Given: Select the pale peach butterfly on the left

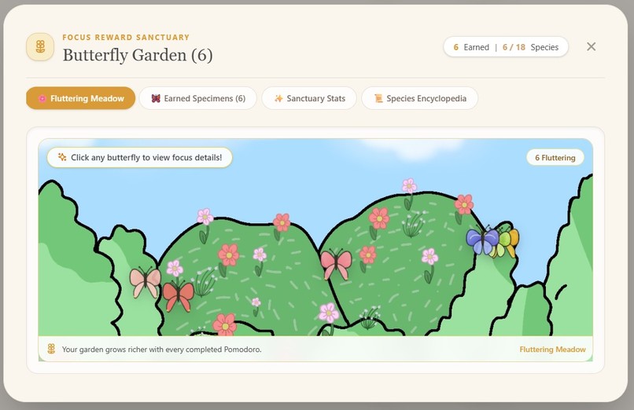Looking at the screenshot, I should (x=145, y=282).
